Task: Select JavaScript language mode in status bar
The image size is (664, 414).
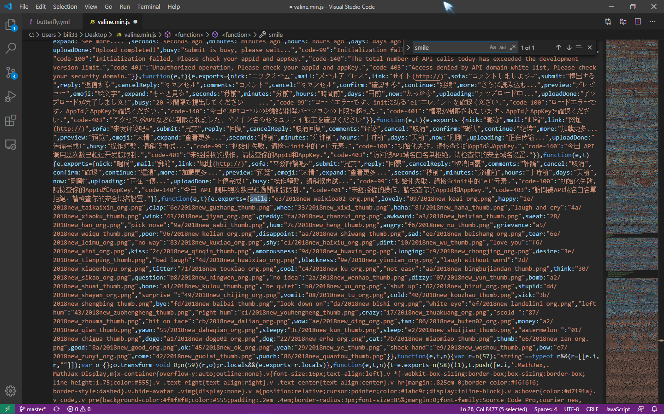Action: coord(617,409)
